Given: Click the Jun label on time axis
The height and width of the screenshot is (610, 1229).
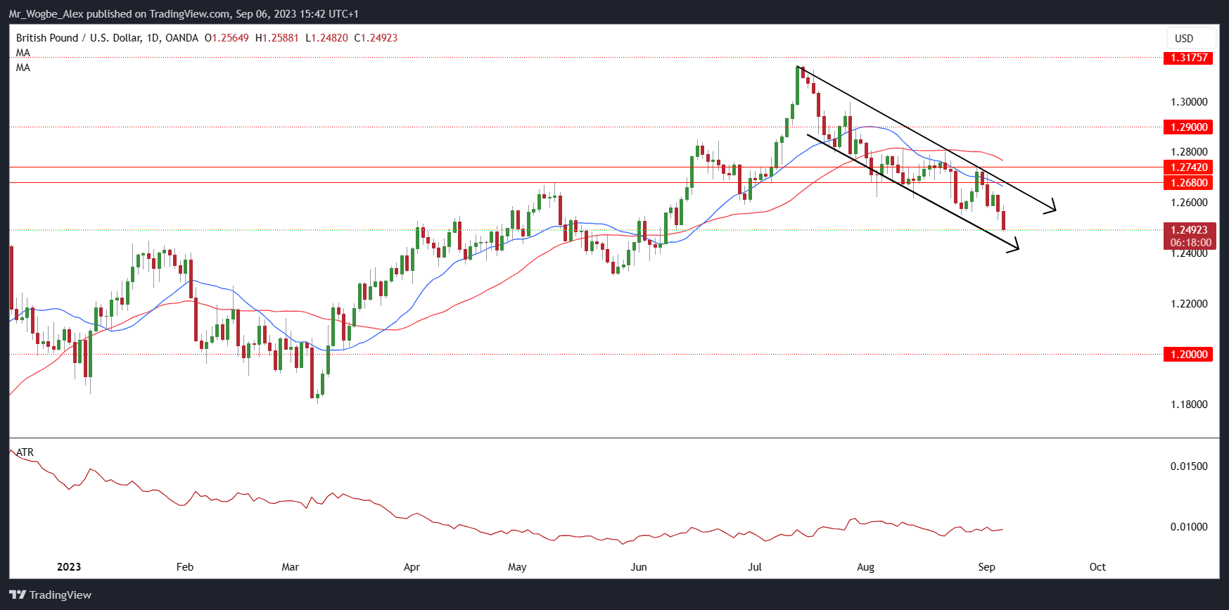Looking at the screenshot, I should 639,567.
